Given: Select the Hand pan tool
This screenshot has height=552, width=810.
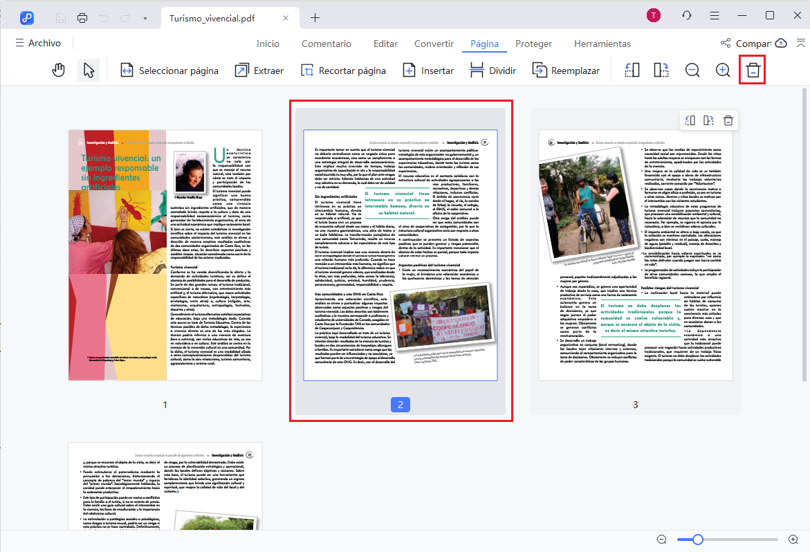Looking at the screenshot, I should pos(59,71).
